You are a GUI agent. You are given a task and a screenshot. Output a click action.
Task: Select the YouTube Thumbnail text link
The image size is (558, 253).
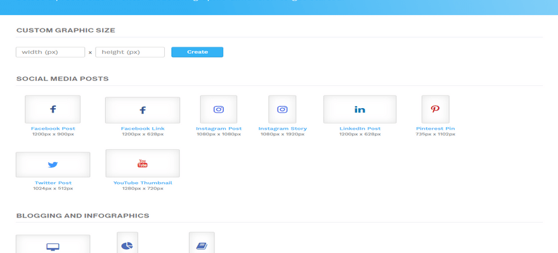tap(143, 183)
